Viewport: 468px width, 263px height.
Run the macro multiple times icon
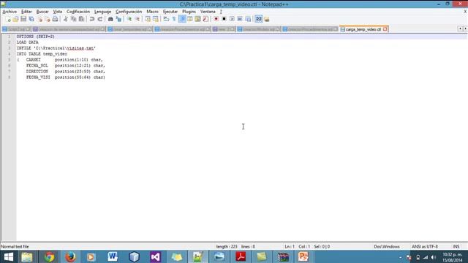pyautogui.click(x=240, y=19)
